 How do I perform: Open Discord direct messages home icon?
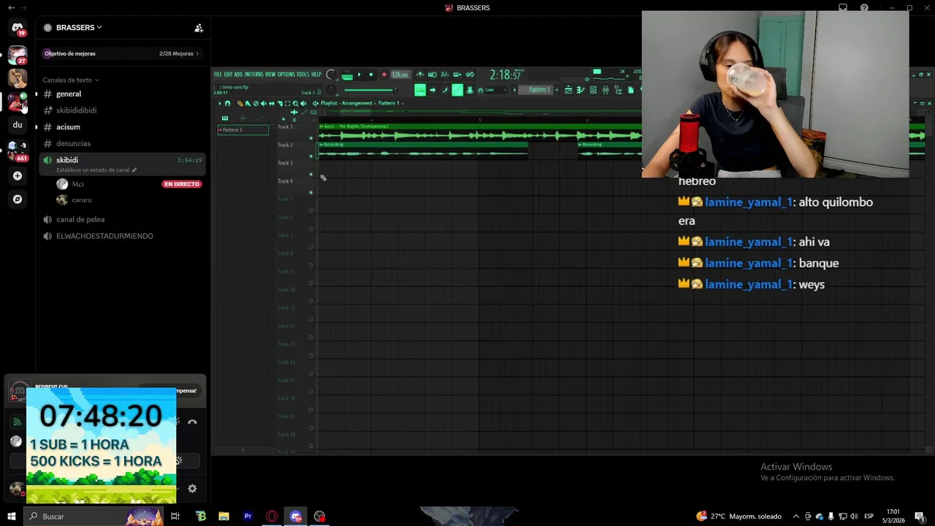coord(18,28)
